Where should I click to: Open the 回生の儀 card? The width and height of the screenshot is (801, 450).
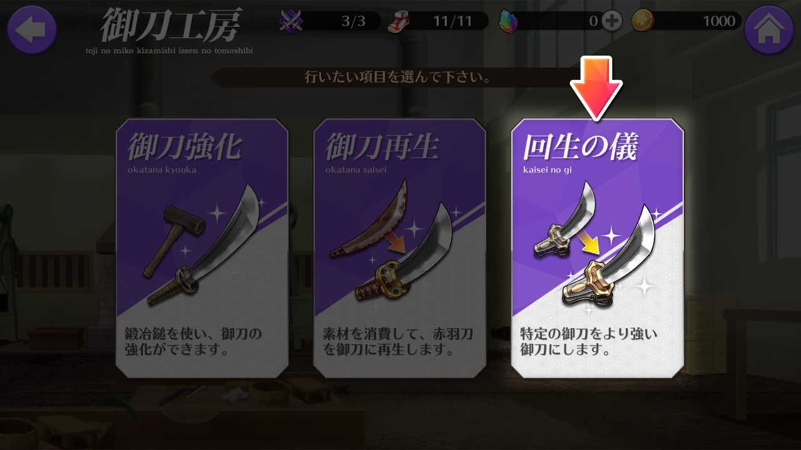tap(598, 248)
